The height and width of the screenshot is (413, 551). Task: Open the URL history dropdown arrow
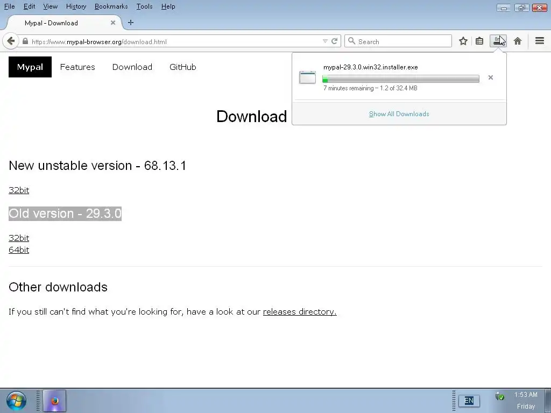click(x=325, y=41)
